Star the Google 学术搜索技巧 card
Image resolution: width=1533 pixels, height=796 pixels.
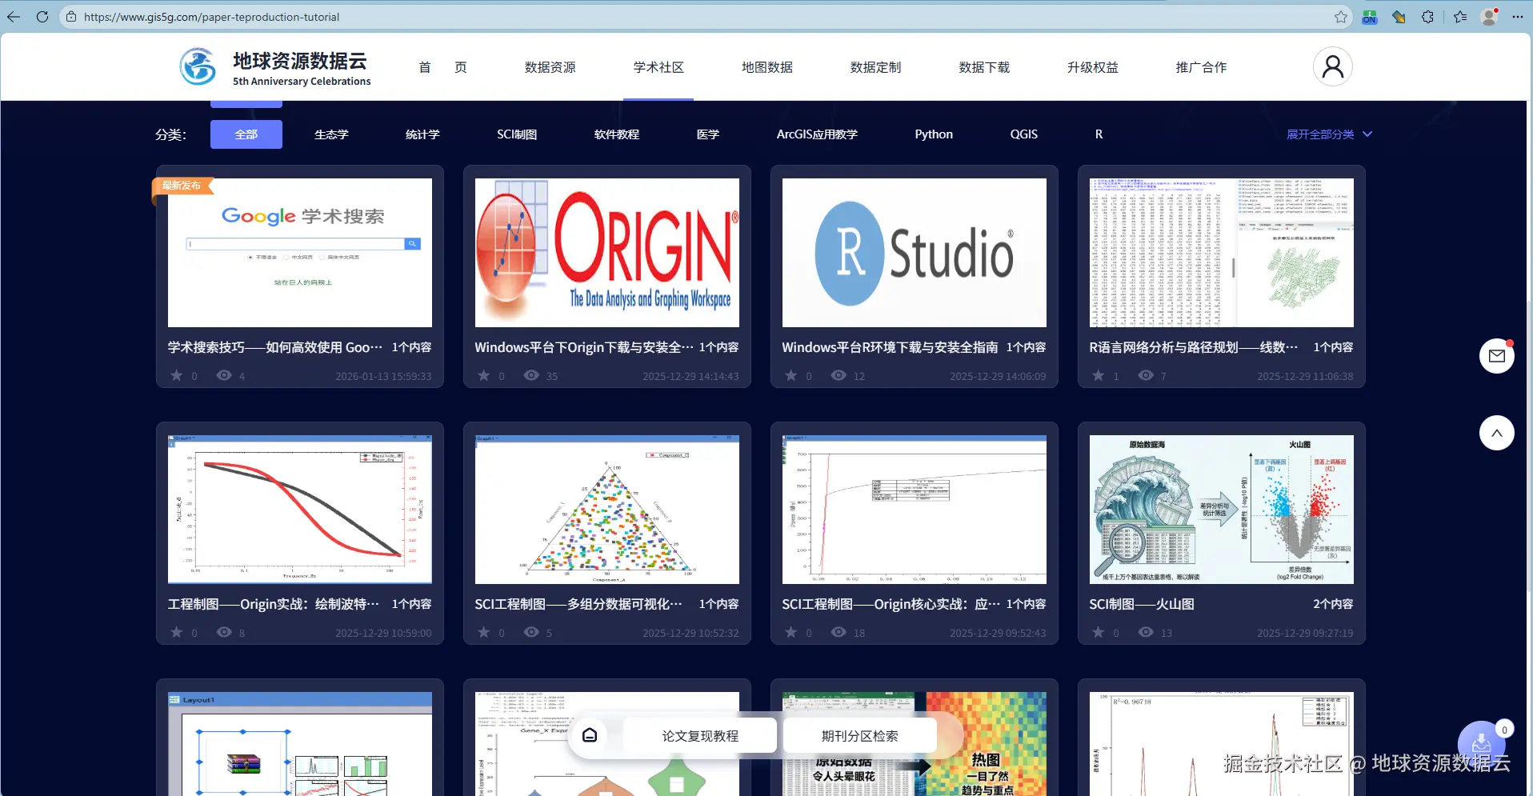coord(177,375)
